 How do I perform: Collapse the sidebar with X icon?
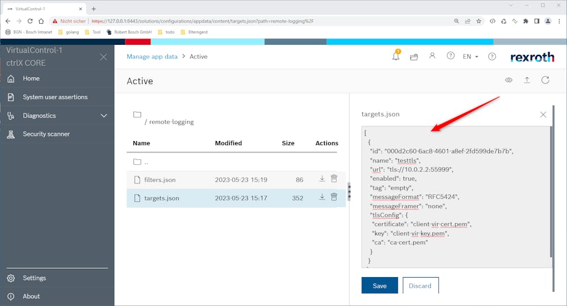[103, 57]
